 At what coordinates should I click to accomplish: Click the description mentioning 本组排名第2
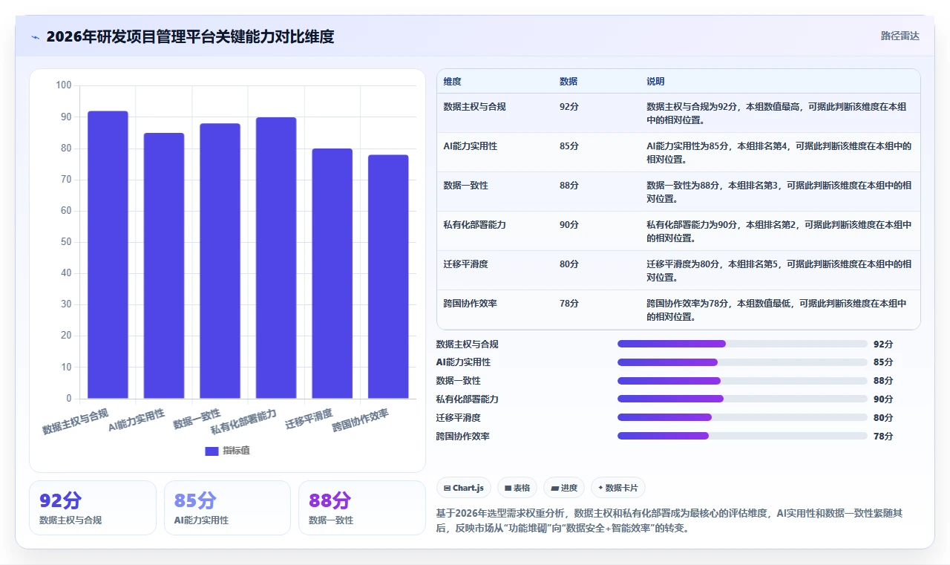pos(779,232)
